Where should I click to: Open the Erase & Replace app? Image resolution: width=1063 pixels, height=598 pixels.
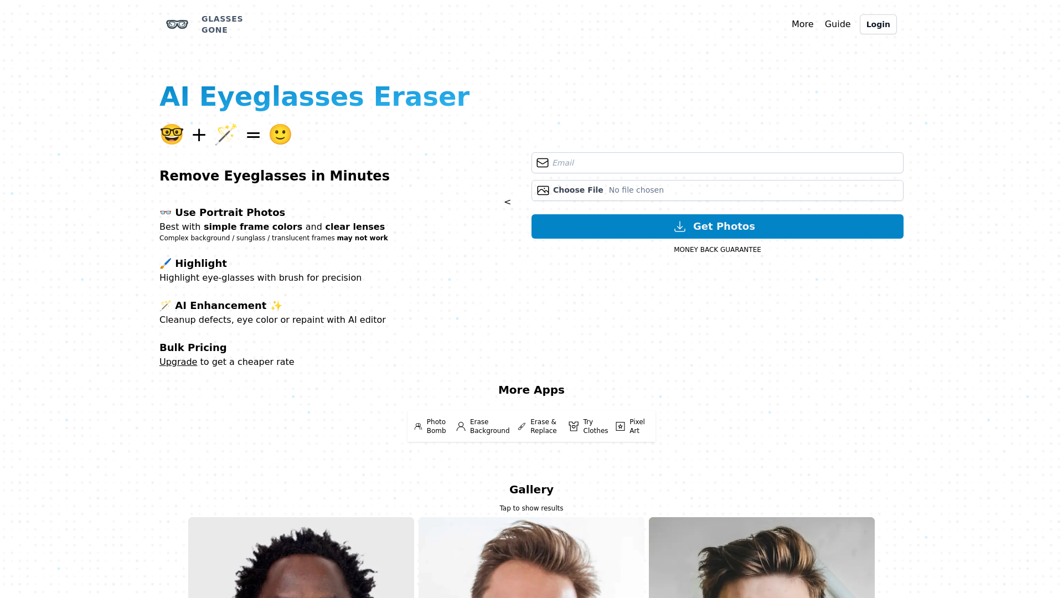point(538,426)
